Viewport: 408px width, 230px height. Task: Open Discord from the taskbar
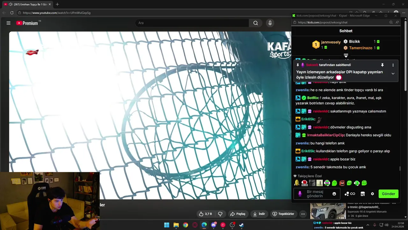[214, 225]
